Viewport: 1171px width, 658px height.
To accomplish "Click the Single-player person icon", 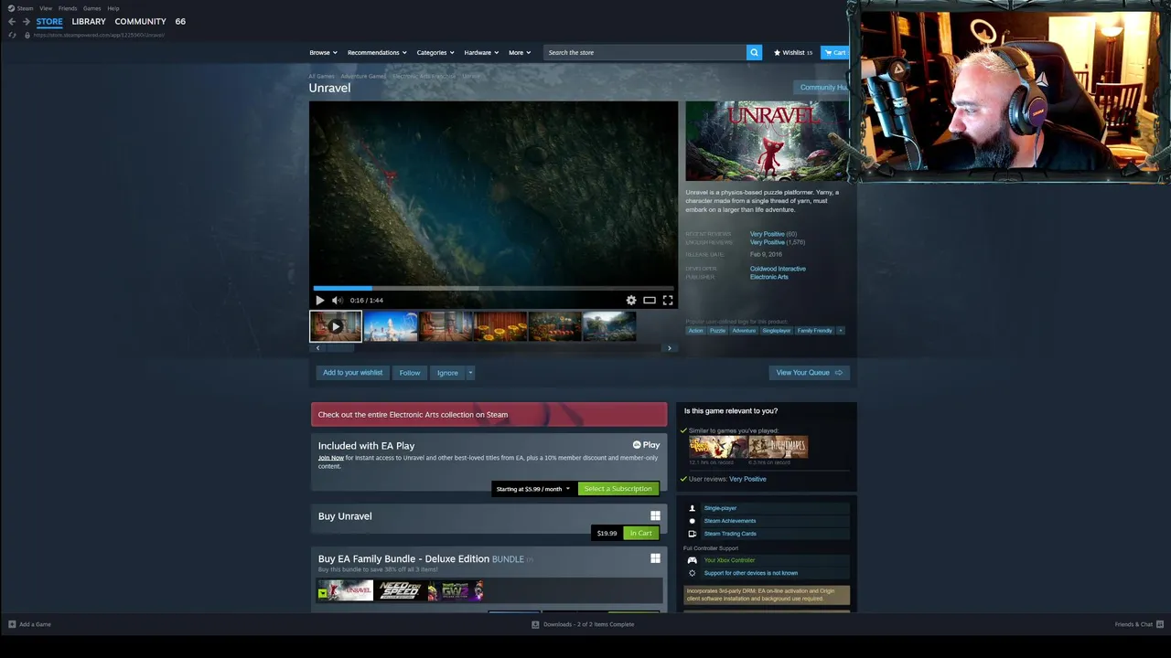I will pos(692,508).
